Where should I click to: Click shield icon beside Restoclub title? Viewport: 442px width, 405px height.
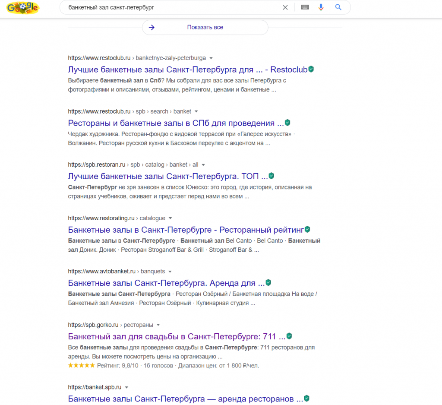[311, 69]
